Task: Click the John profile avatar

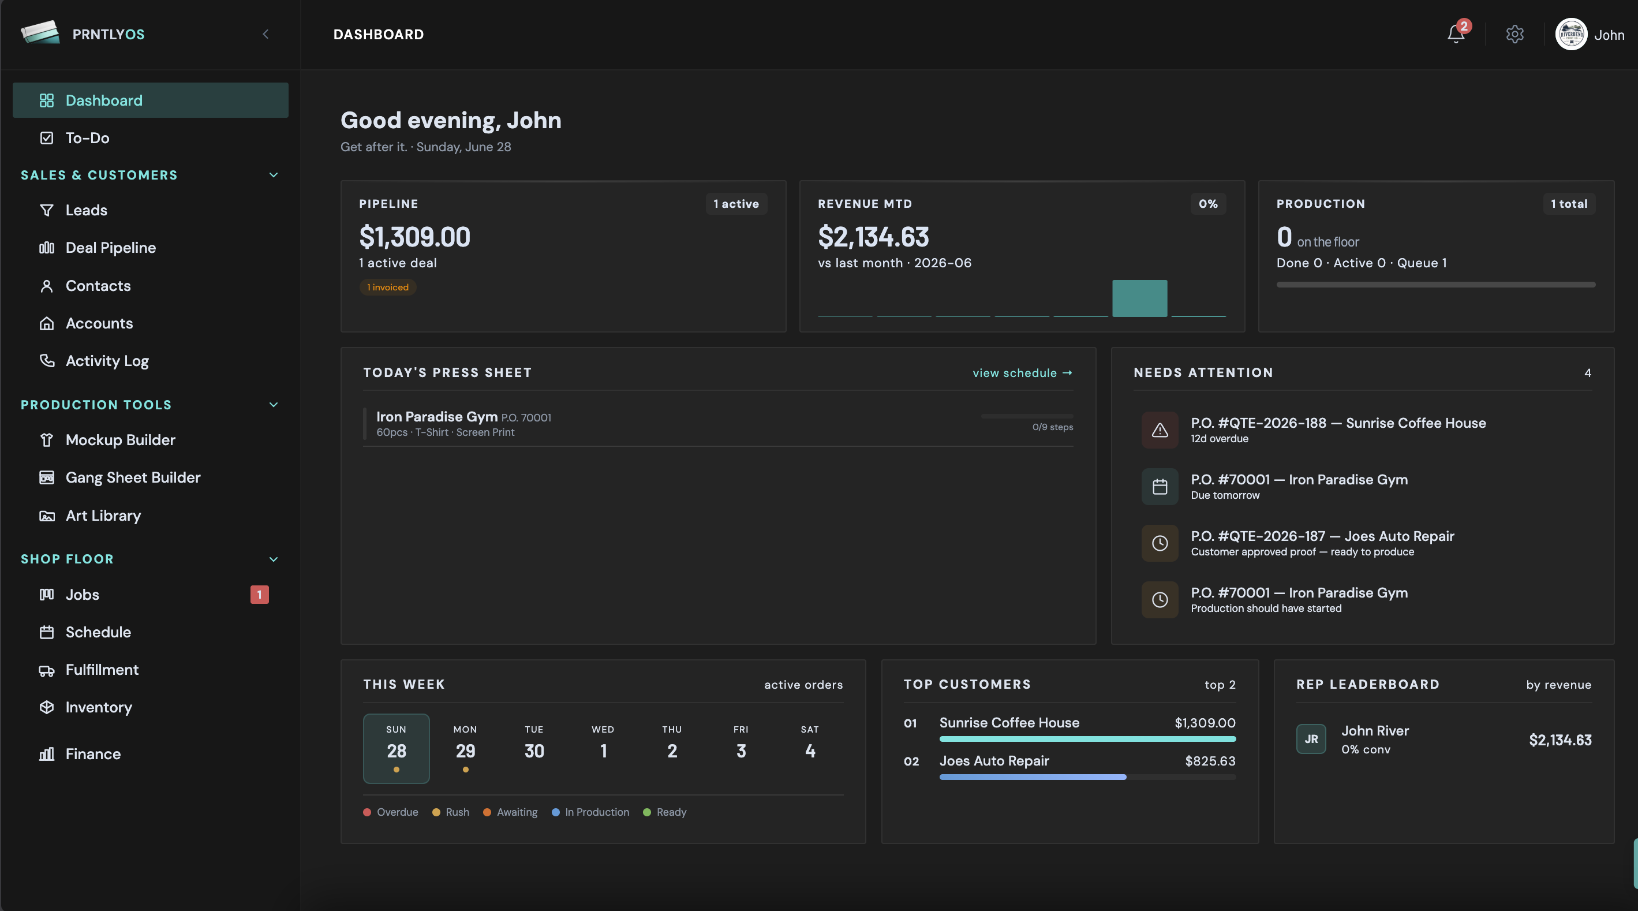Action: click(x=1570, y=35)
